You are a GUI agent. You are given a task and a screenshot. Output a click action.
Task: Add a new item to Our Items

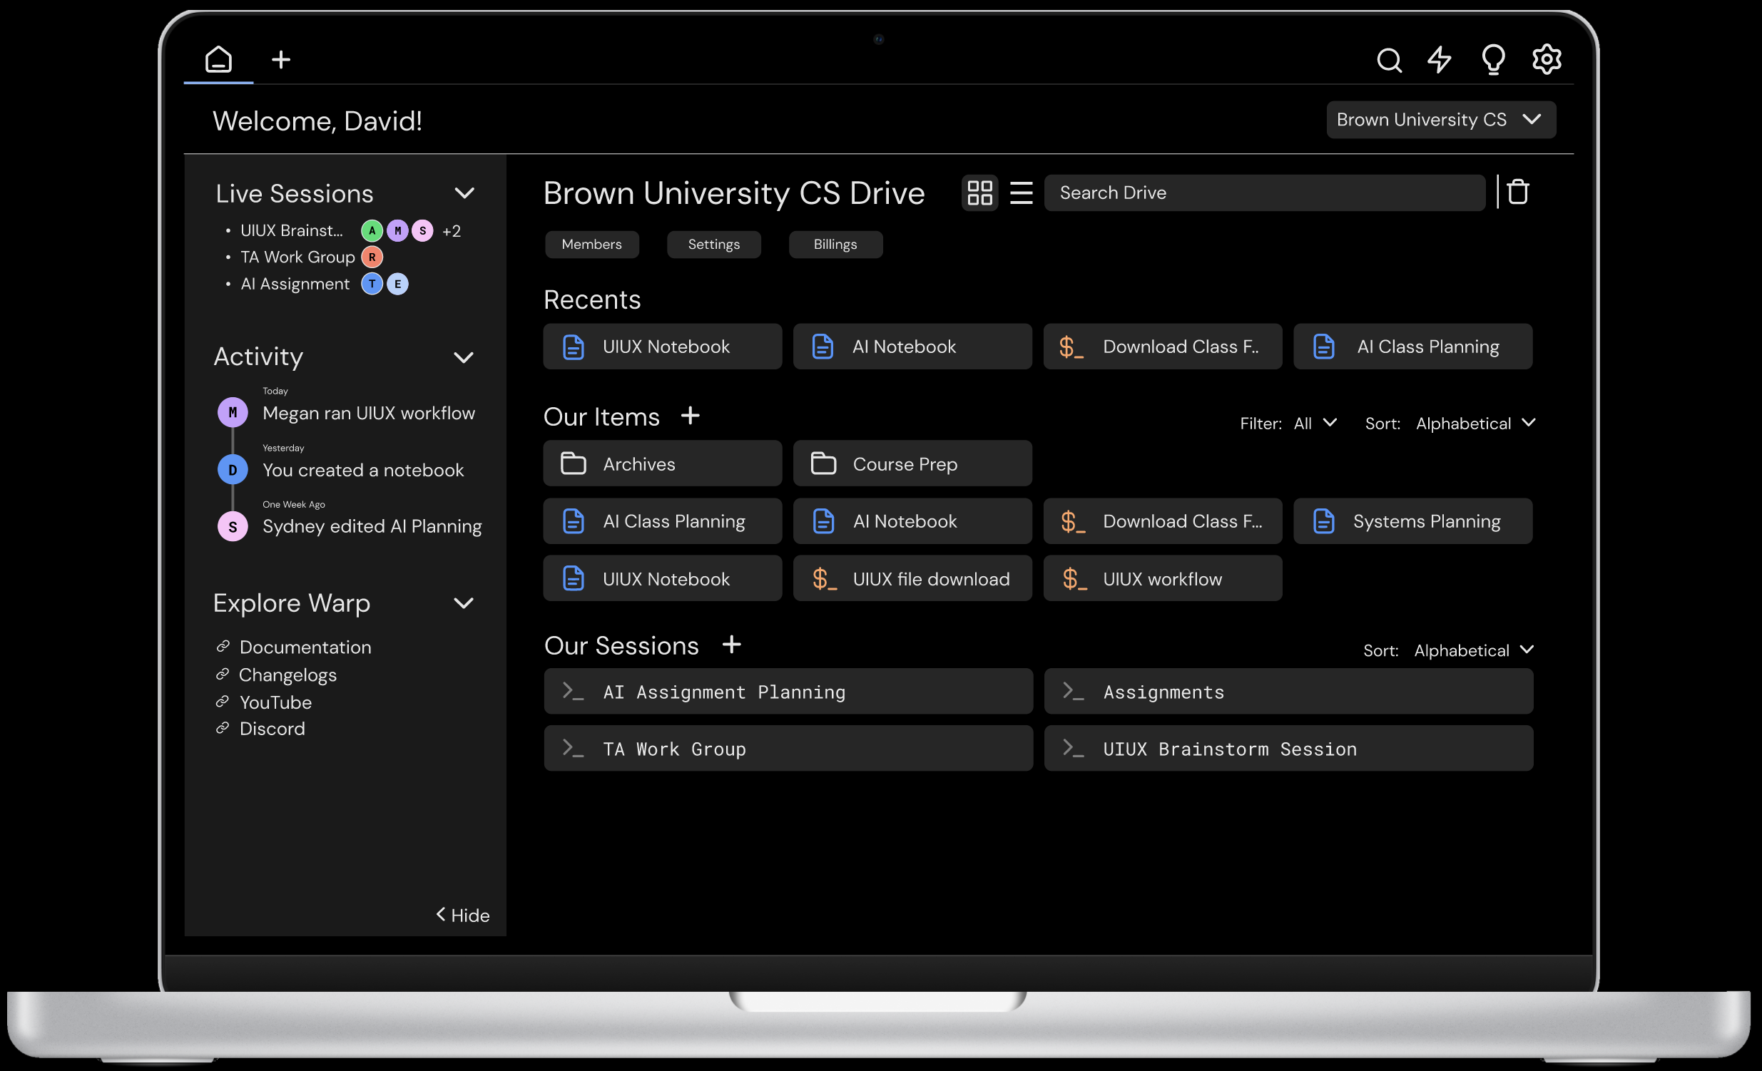(x=690, y=416)
